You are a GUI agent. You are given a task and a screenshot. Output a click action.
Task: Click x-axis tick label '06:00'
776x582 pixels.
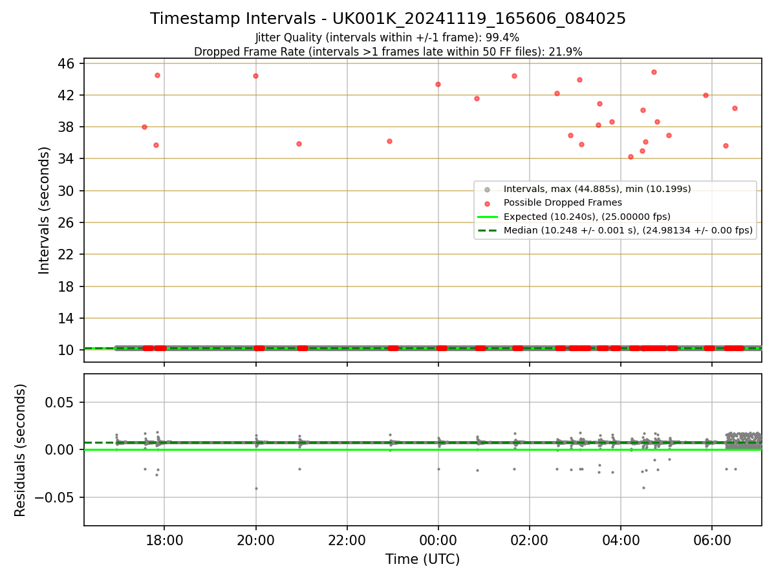[x=712, y=541]
